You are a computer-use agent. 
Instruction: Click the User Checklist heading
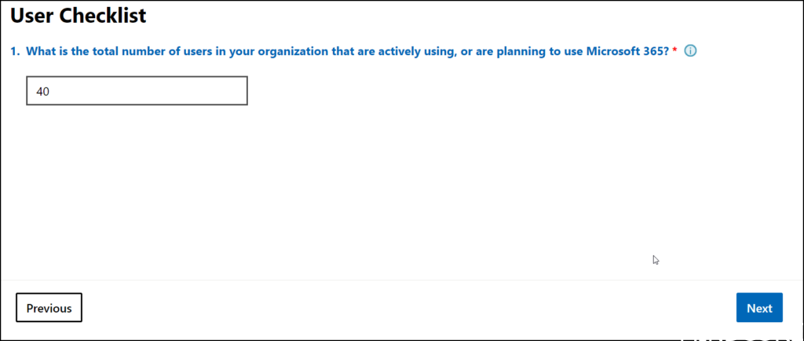point(78,14)
